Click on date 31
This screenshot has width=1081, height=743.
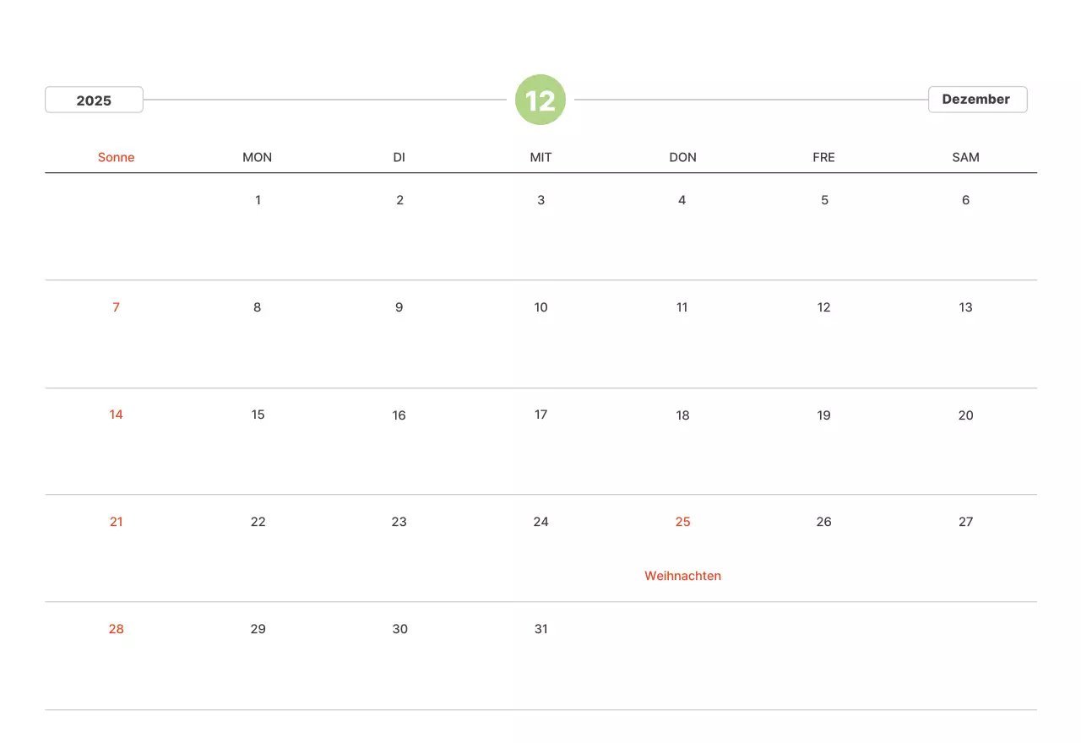click(540, 629)
